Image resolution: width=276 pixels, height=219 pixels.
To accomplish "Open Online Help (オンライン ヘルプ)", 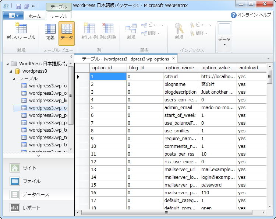I will tap(251, 15).
